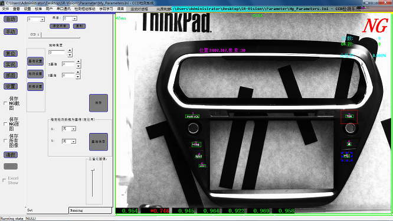Click the 抓图 capture image button

click(x=11, y=75)
